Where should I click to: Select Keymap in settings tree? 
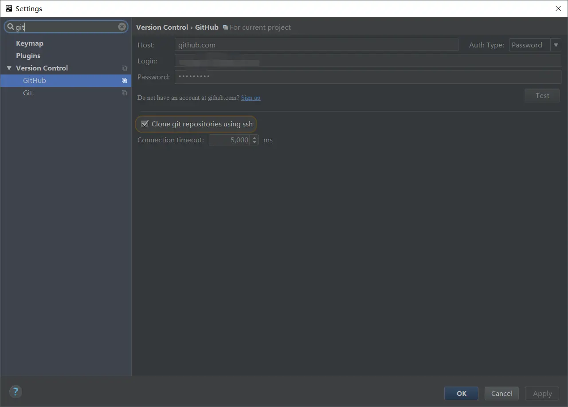pyautogui.click(x=30, y=43)
